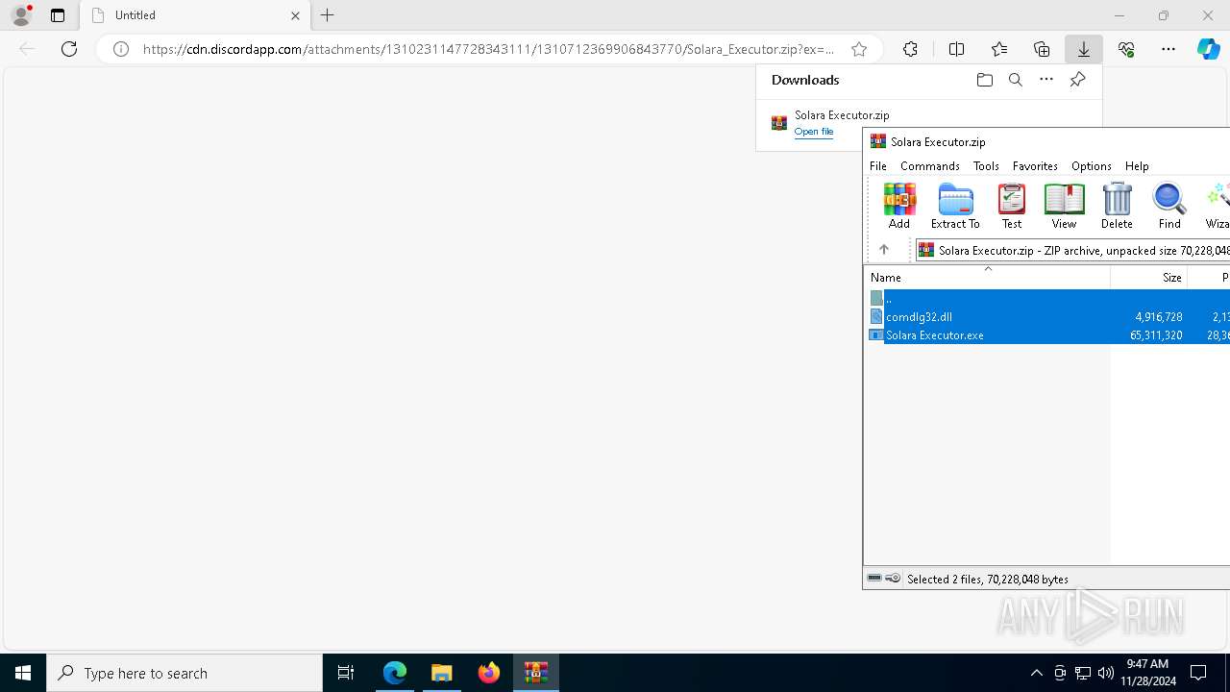Select the Untitled browser tab

(195, 15)
